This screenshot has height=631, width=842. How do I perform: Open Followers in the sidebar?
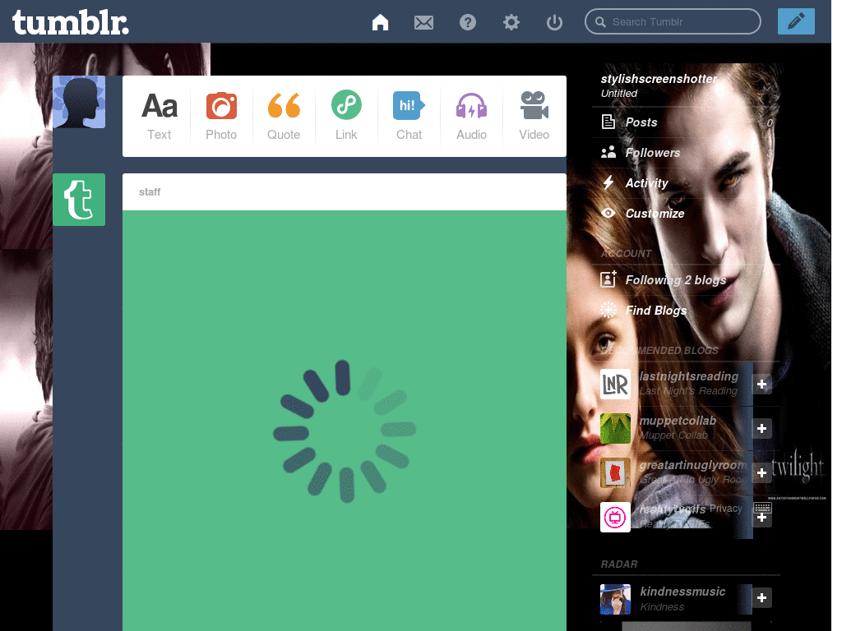[687, 153]
